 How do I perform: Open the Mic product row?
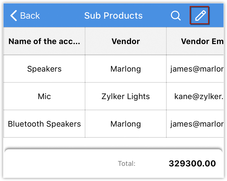tap(44, 97)
